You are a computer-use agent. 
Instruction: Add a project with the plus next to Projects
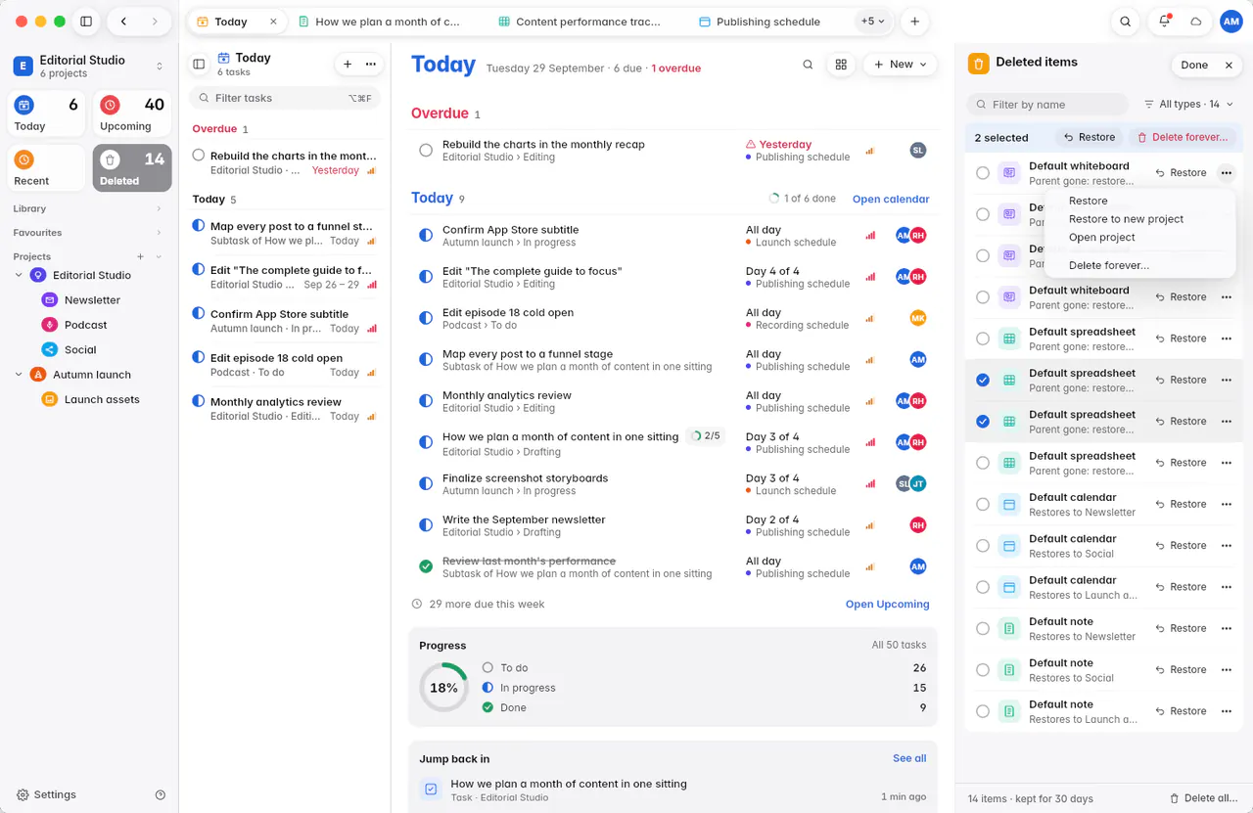140,256
